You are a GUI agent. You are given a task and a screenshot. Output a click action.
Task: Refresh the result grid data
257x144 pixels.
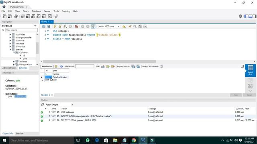click(x=61, y=66)
